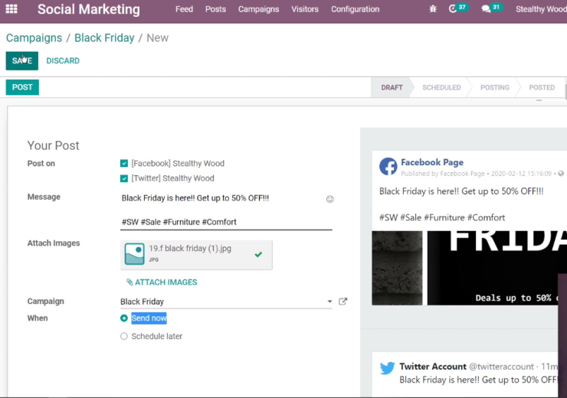The height and width of the screenshot is (398, 567).
Task: Click the Facebook logo in preview
Action: point(388,167)
